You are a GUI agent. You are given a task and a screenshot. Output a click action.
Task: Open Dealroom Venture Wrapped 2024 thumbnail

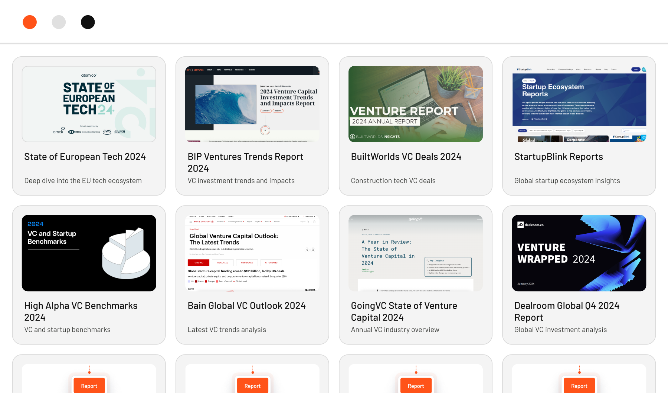(579, 253)
